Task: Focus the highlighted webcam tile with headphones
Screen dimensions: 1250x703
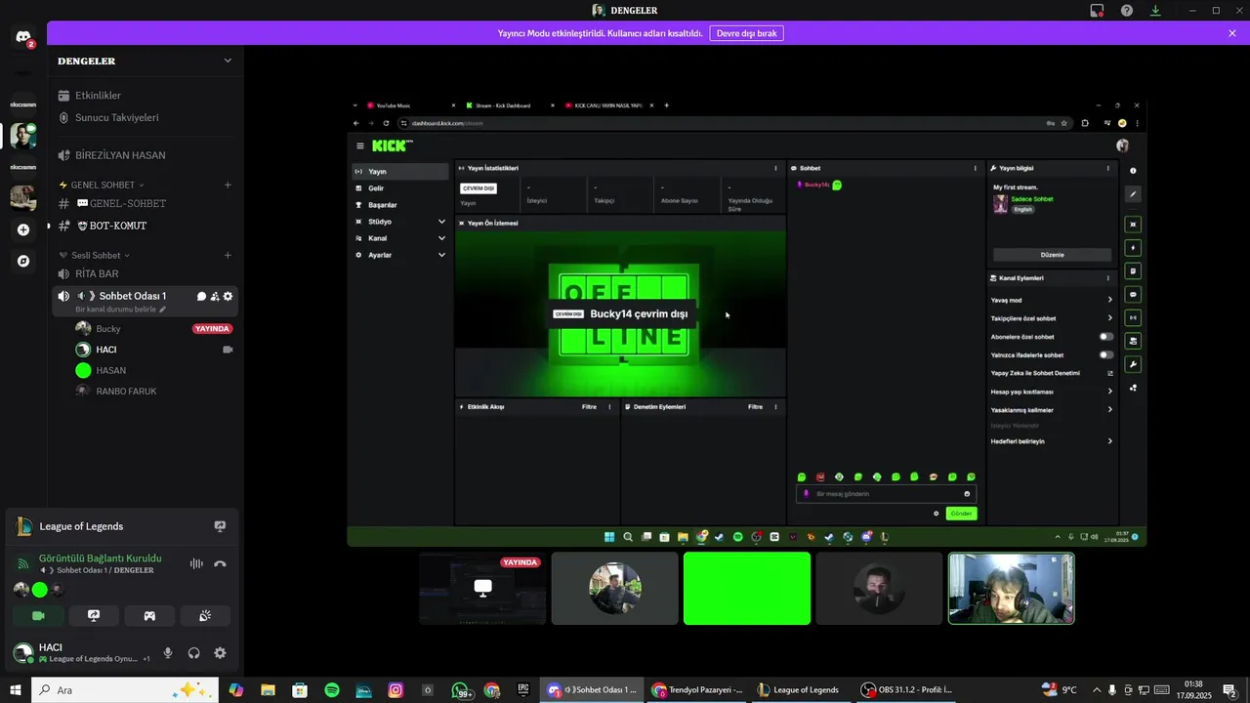Action: pyautogui.click(x=1012, y=588)
